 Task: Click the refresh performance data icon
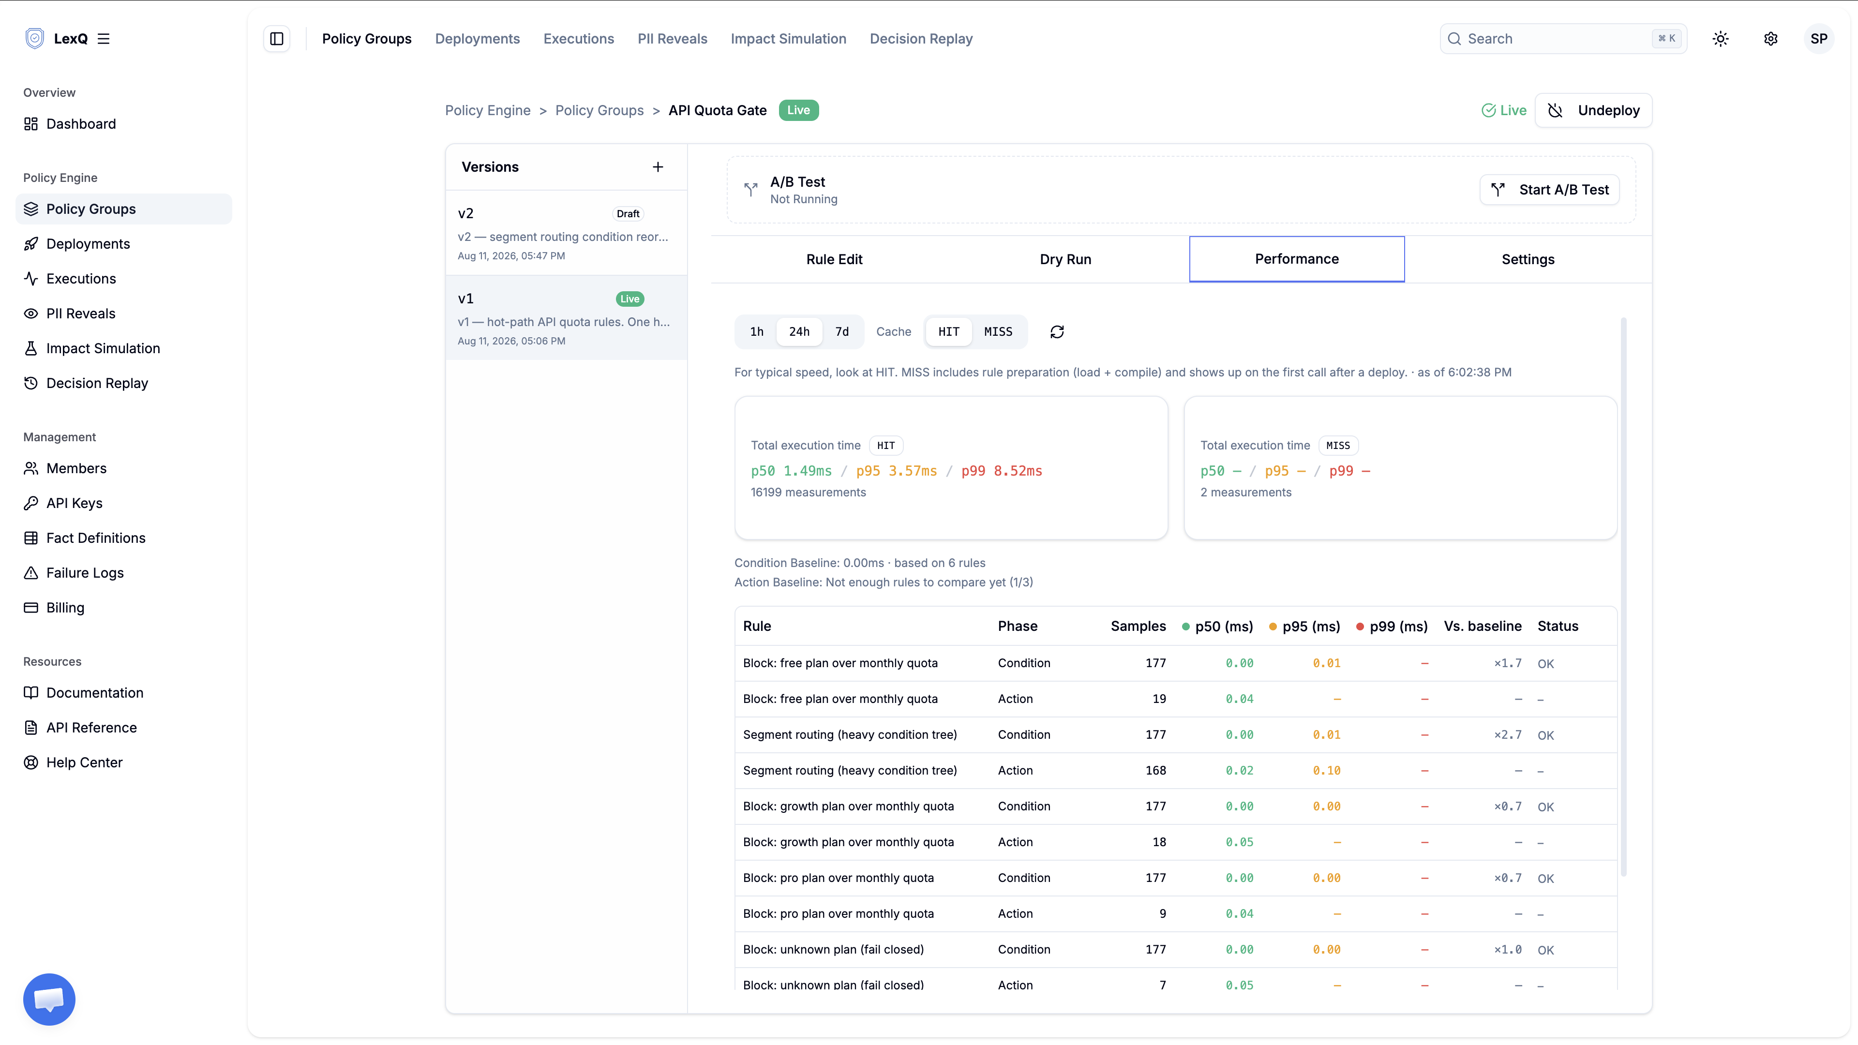pos(1057,332)
